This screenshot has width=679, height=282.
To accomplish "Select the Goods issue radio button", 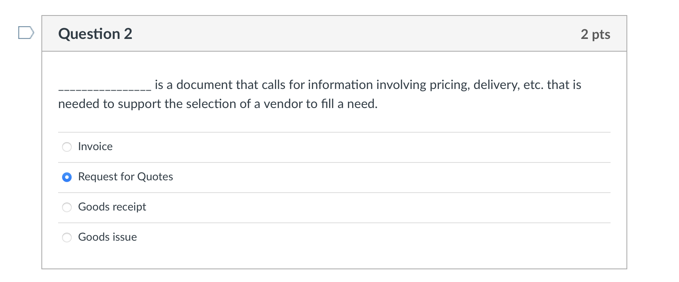I will coord(67,237).
